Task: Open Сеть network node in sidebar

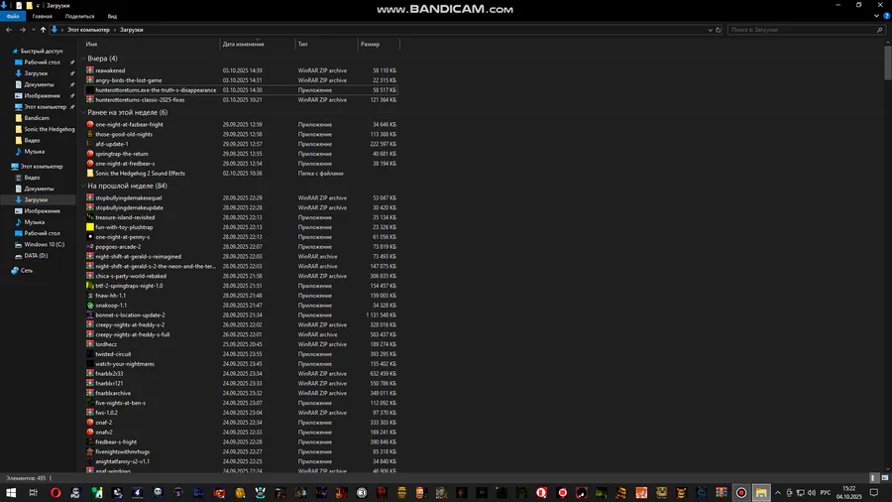Action: 22,271
